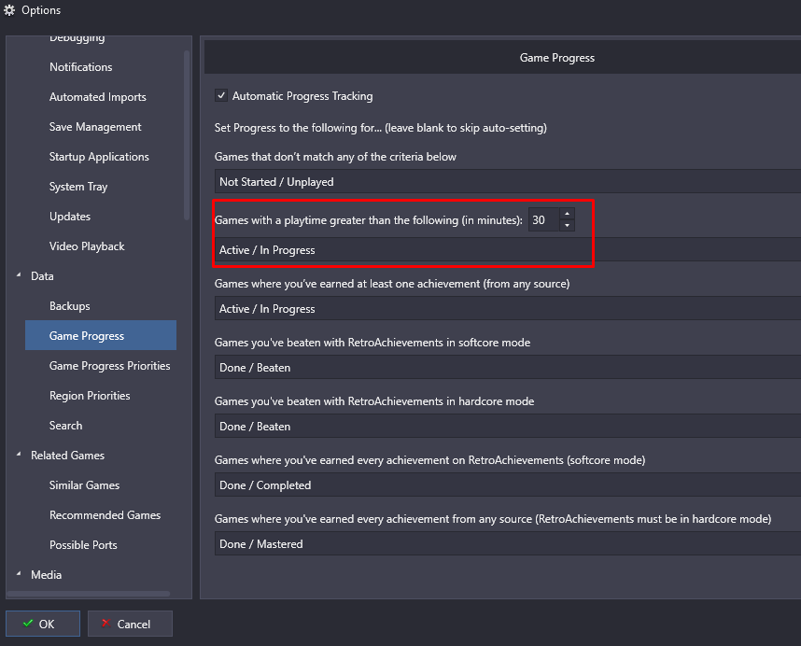Screen dimensions: 801x646
Task: Open playtime progress Active / In Progress dropdown
Action: [401, 250]
